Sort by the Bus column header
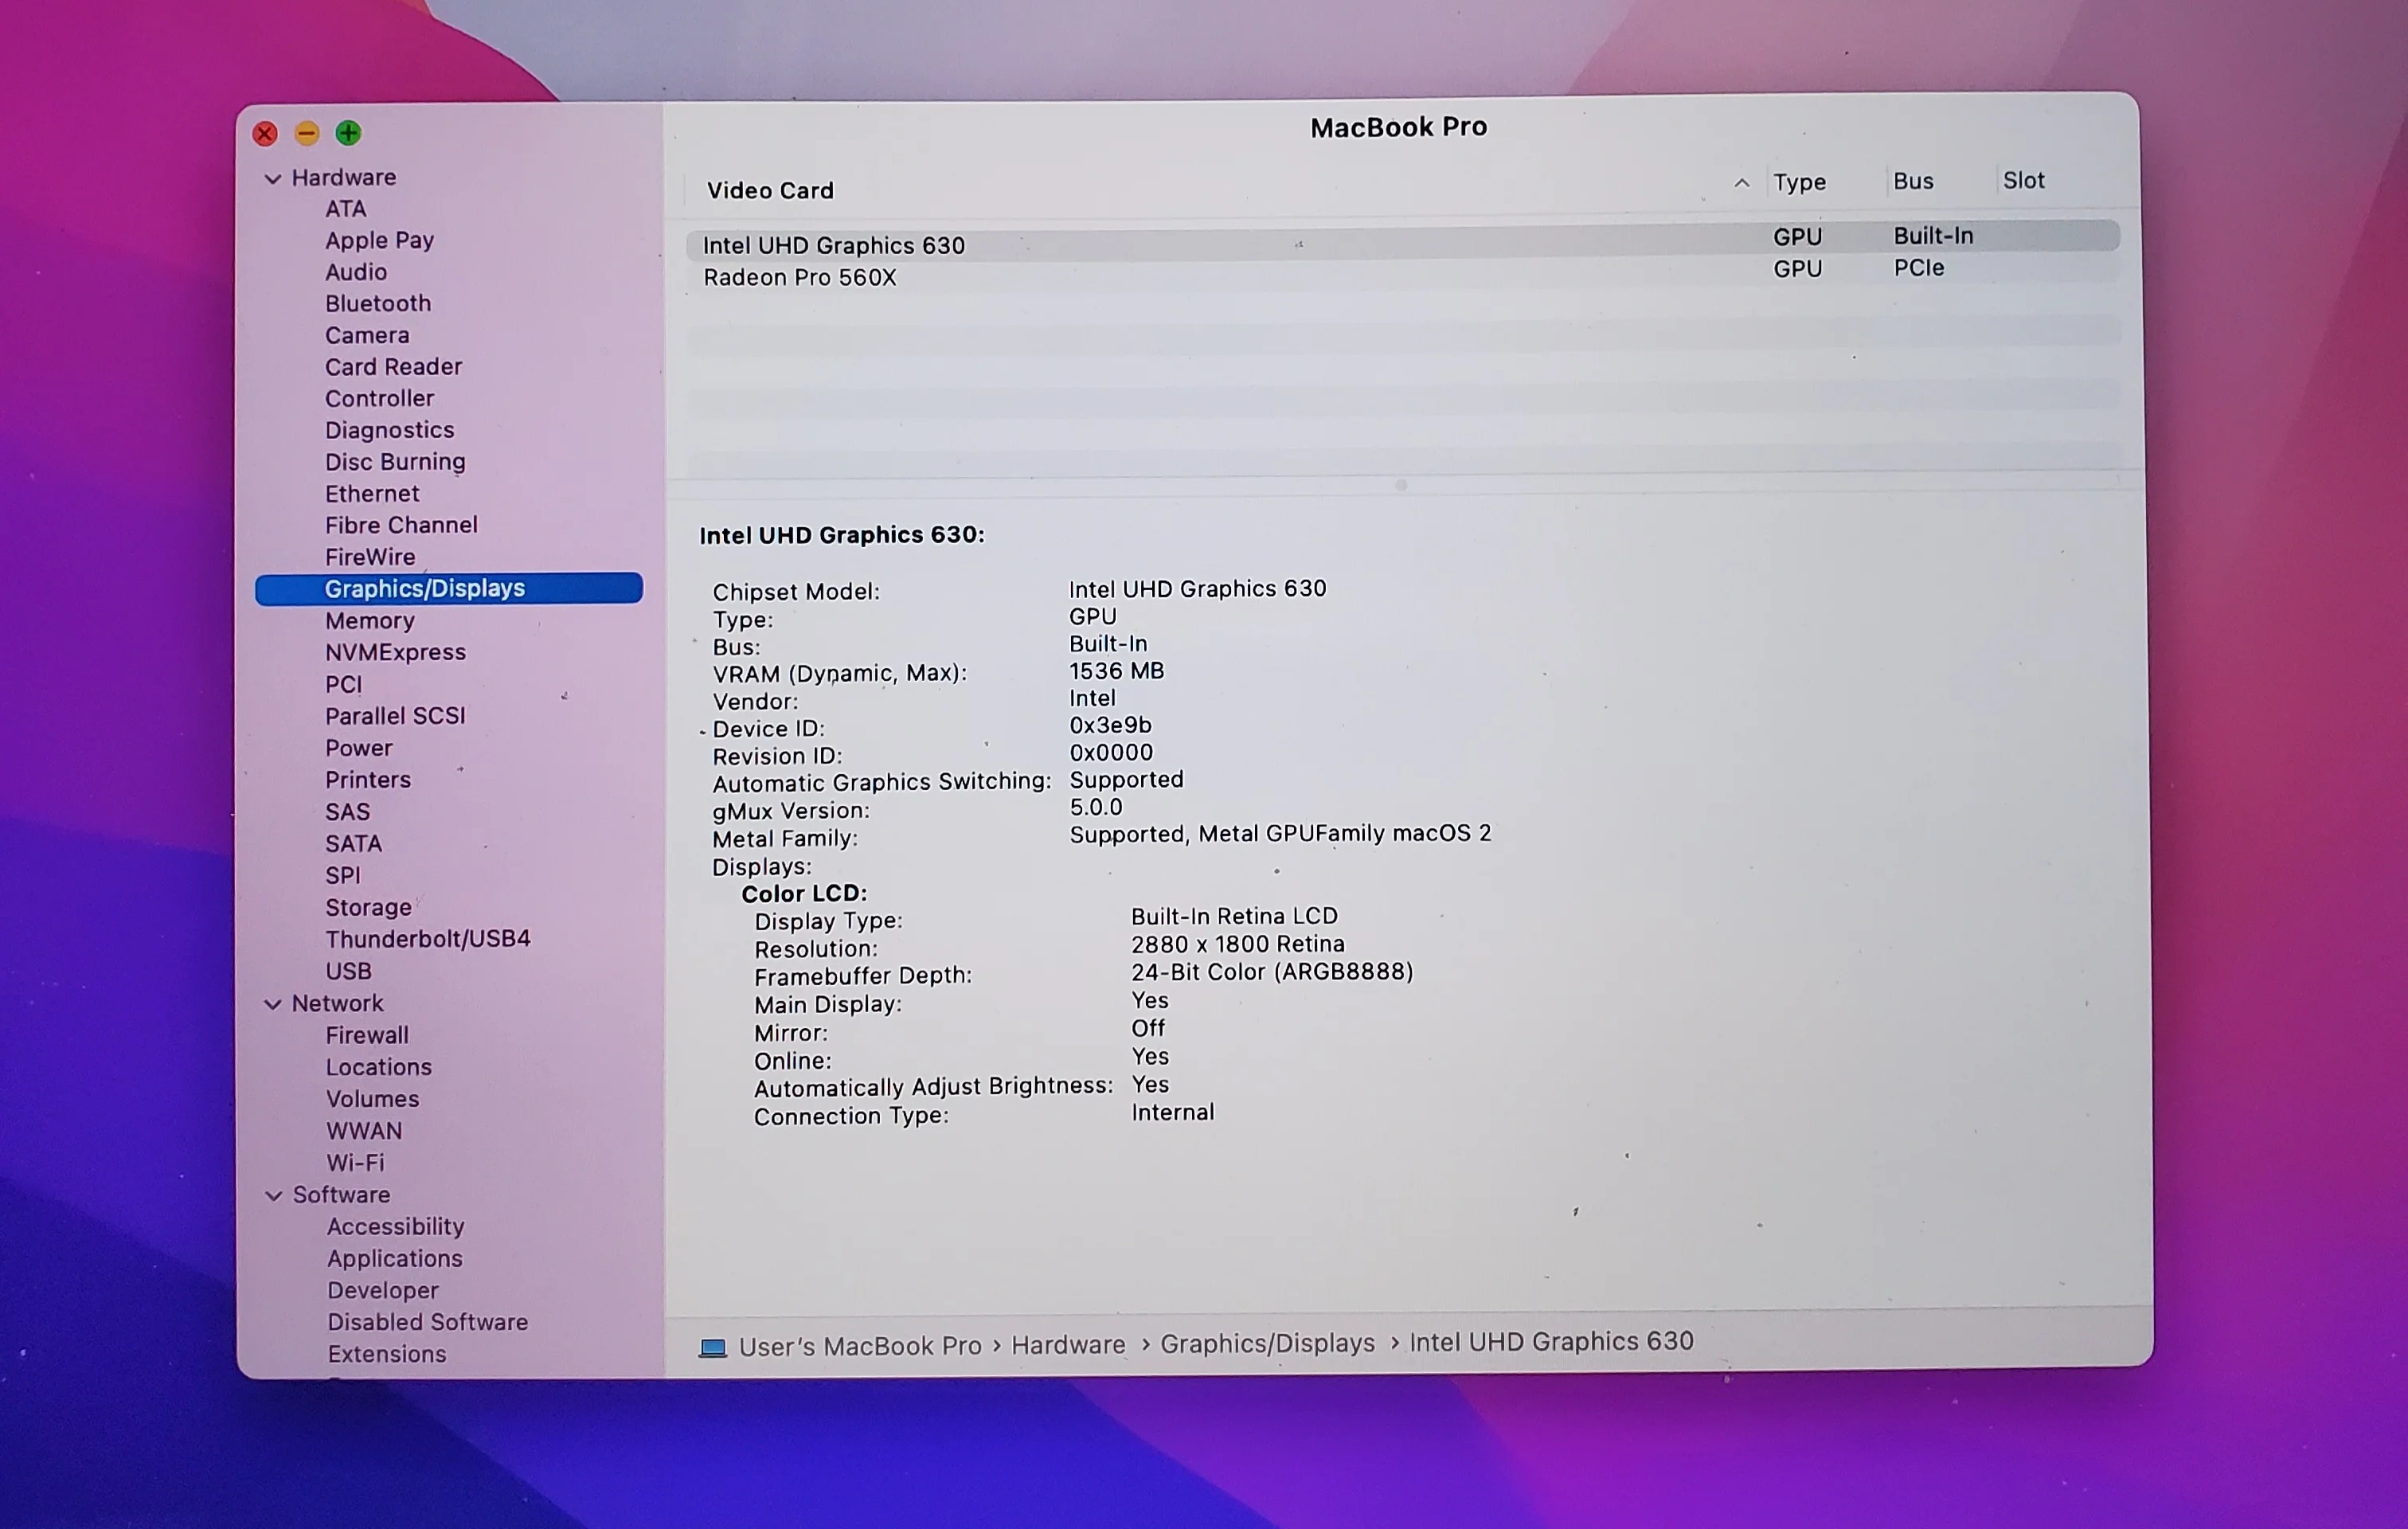This screenshot has height=1529, width=2408. pyautogui.click(x=1913, y=182)
